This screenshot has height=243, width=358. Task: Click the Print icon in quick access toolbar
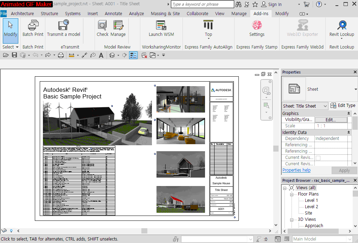click(x=60, y=55)
